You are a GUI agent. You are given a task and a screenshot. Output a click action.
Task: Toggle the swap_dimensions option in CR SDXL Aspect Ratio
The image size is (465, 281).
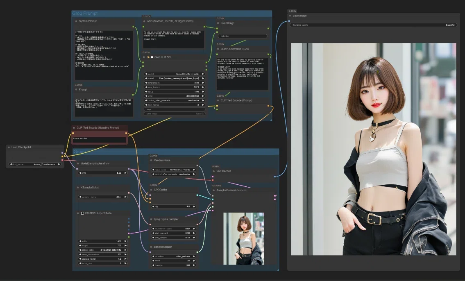click(102, 254)
